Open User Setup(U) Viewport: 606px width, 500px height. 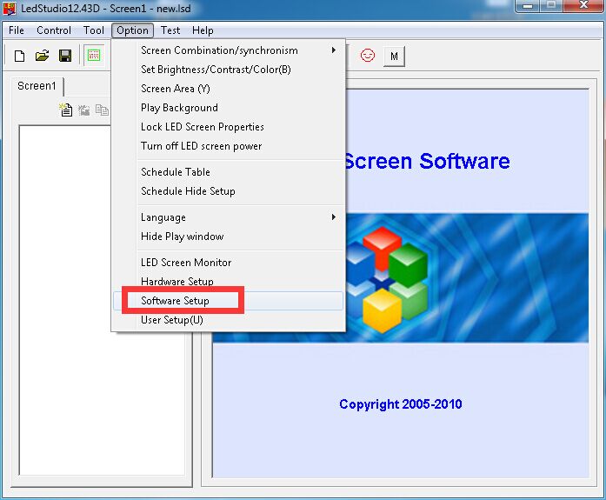click(x=228, y=320)
